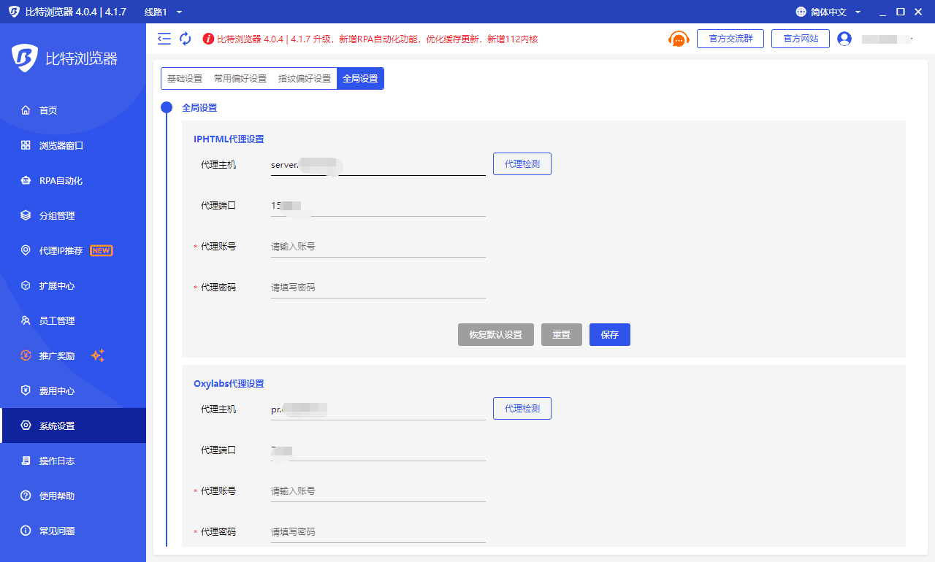
Task: Open 首页 home in sidebar
Action: coord(48,110)
